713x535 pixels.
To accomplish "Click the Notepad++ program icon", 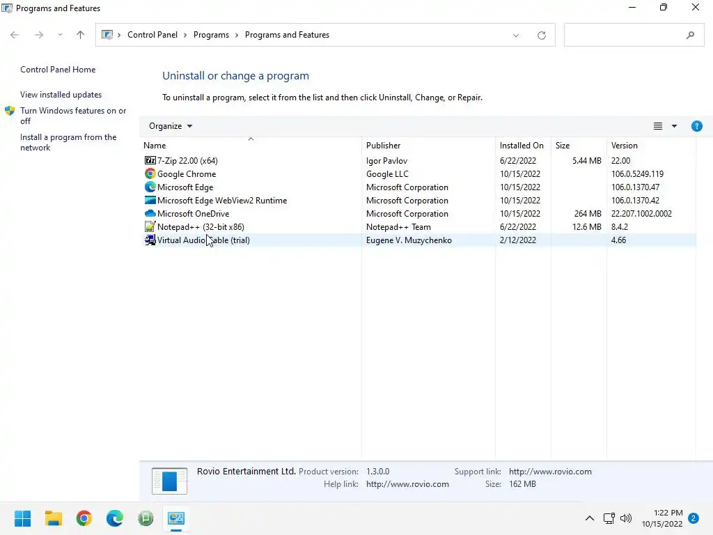I will tap(150, 226).
